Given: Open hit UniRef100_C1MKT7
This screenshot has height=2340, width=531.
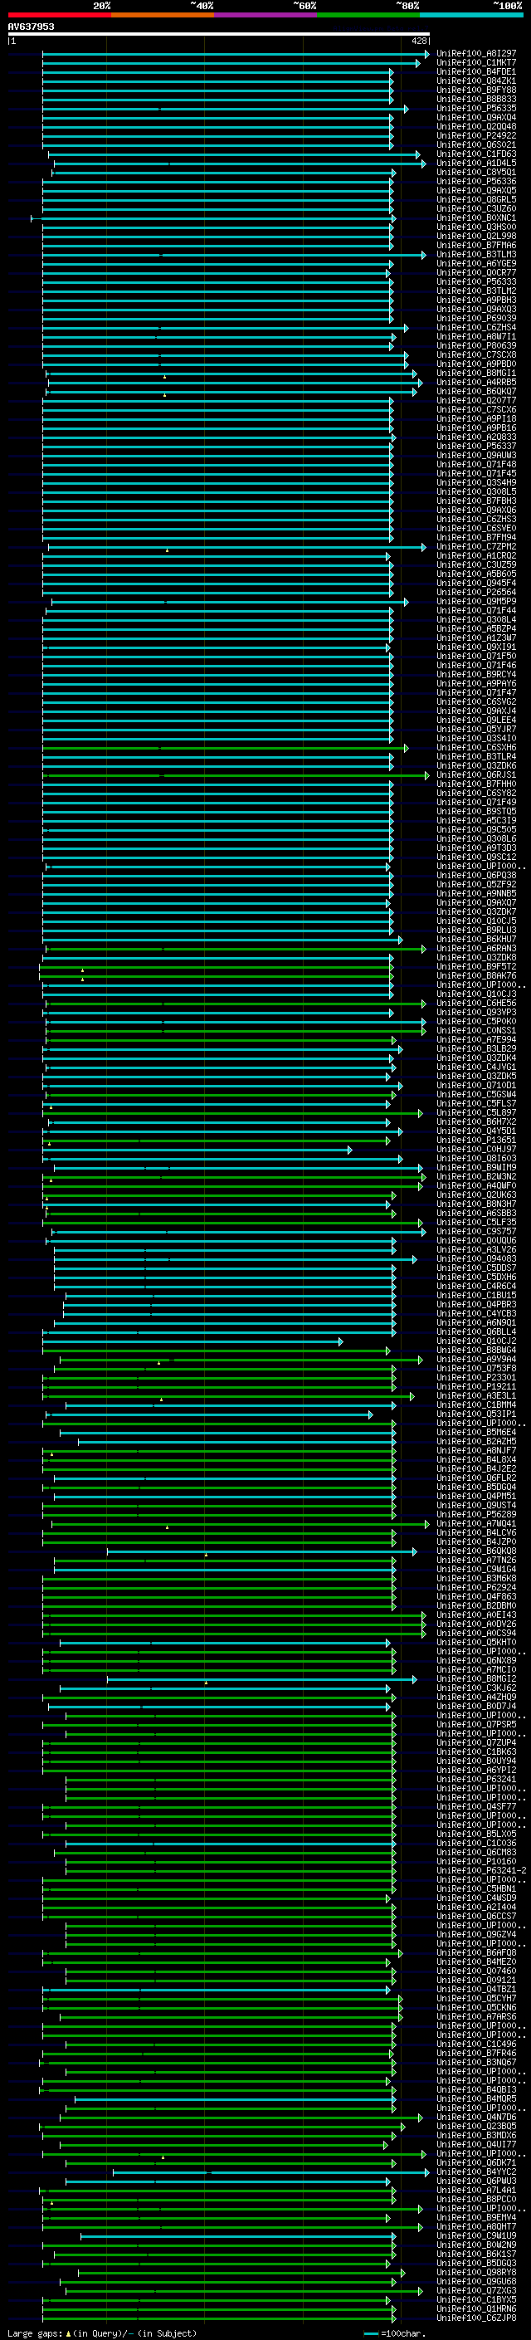Looking at the screenshot, I should pyautogui.click(x=475, y=63).
